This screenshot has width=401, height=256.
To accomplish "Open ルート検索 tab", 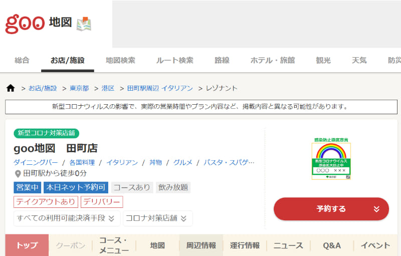I will coord(174,60).
